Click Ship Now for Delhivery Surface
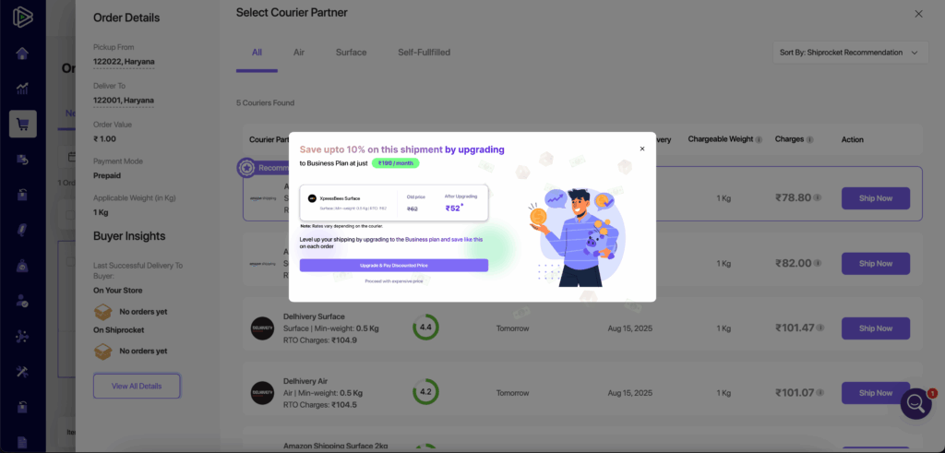 coord(875,328)
